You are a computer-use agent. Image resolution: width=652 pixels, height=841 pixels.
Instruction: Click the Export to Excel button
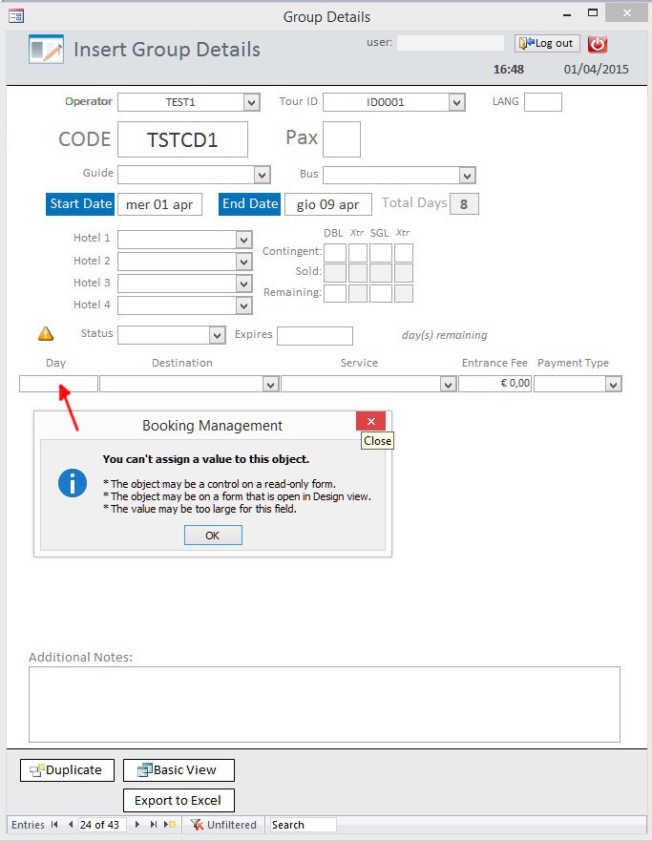(179, 800)
